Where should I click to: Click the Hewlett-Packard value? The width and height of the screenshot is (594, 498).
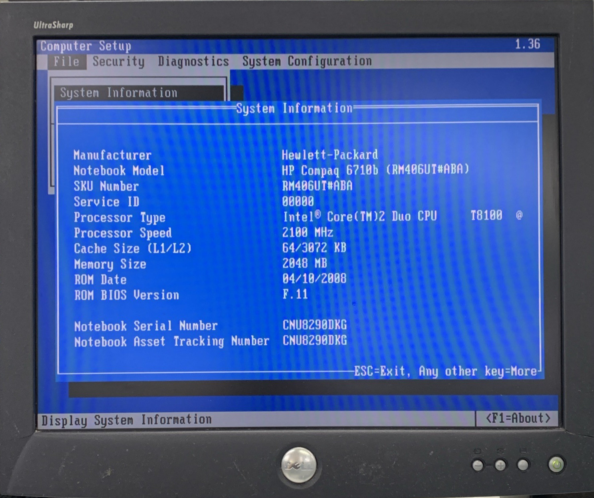click(330, 155)
